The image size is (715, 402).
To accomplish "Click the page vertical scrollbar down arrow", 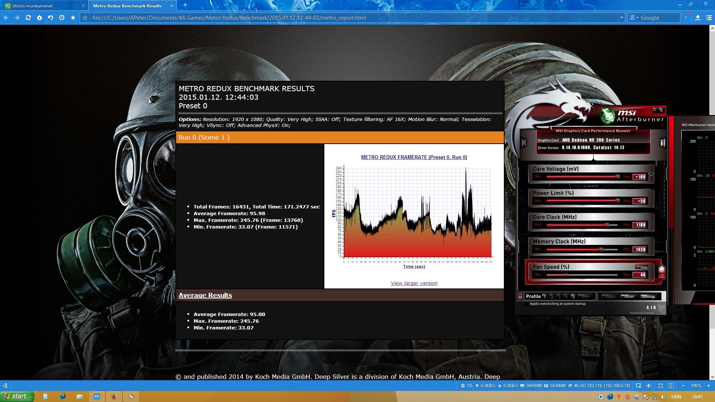I will pos(712,377).
